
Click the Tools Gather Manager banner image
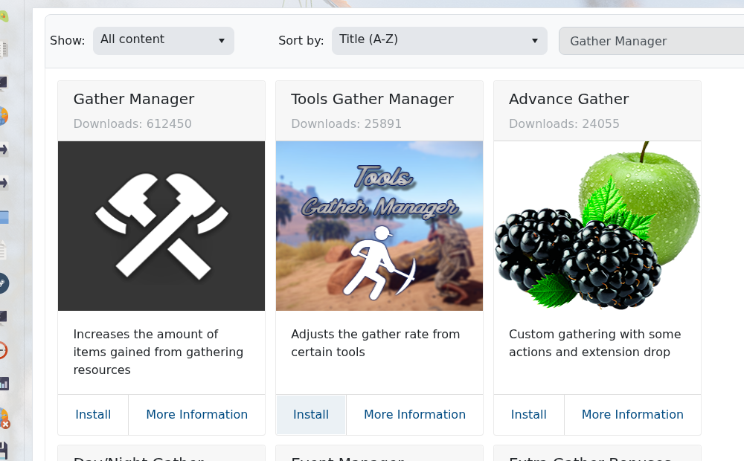coord(379,226)
